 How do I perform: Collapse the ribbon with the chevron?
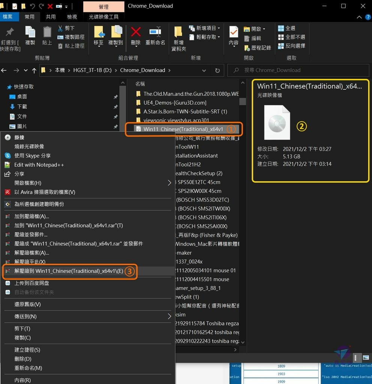click(359, 17)
